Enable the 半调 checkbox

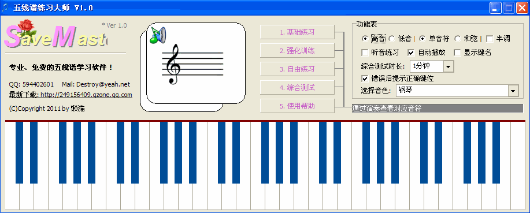tap(490, 39)
